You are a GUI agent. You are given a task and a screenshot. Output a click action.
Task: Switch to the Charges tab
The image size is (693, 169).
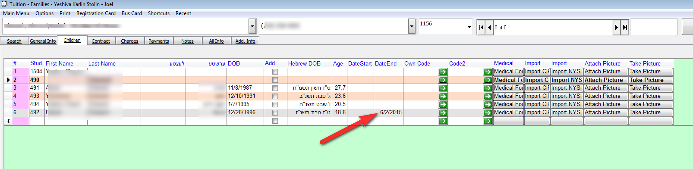pos(130,41)
